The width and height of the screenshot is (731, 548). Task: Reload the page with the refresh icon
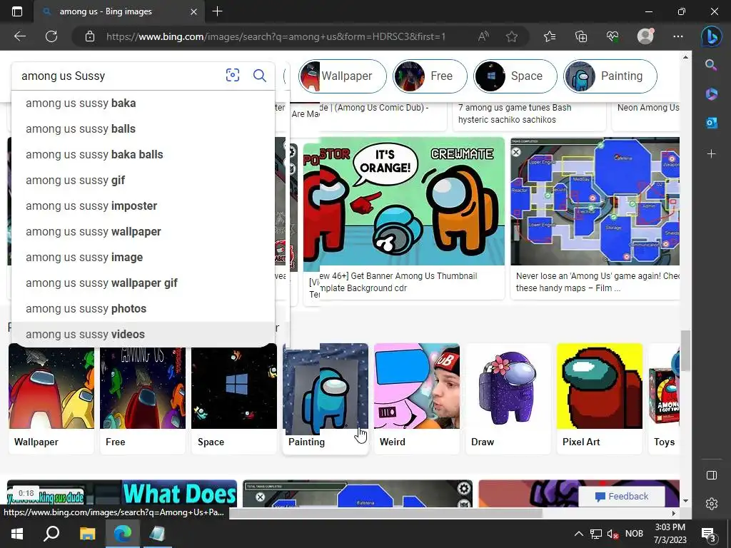coord(51,36)
